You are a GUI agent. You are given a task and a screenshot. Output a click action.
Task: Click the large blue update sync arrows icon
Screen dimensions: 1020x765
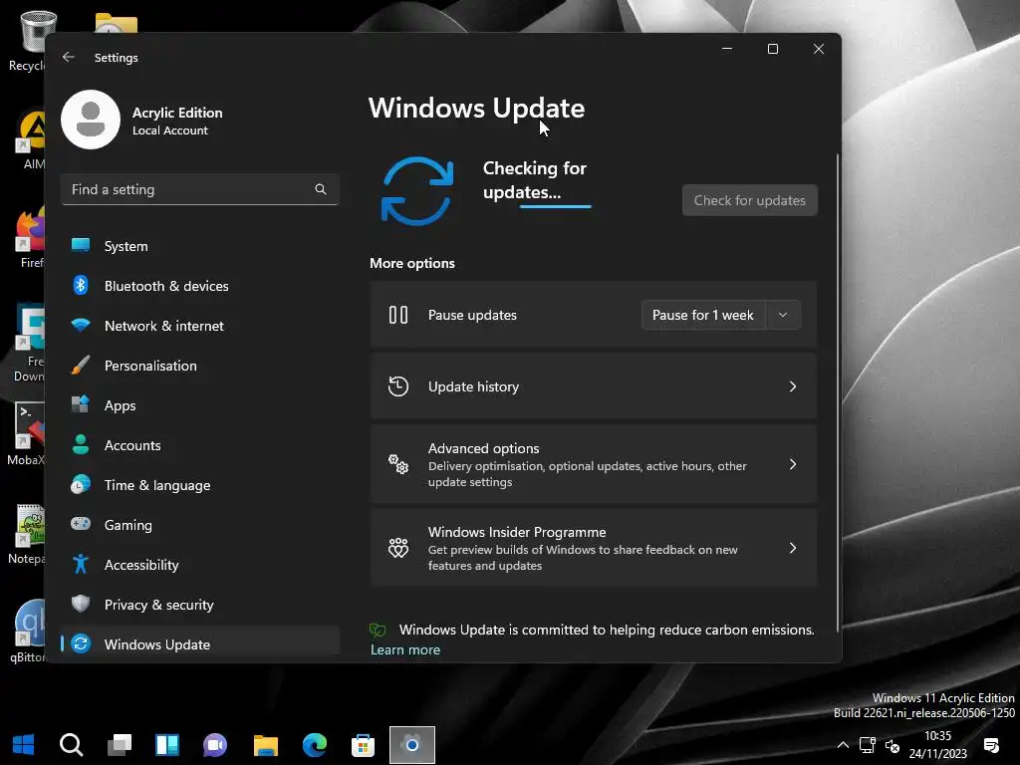pyautogui.click(x=417, y=191)
